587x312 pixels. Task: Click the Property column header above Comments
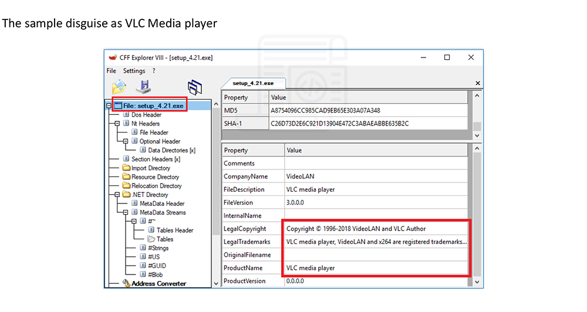tap(253, 150)
